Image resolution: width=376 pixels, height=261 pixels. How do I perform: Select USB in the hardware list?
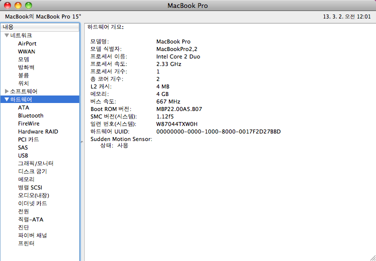(23, 155)
